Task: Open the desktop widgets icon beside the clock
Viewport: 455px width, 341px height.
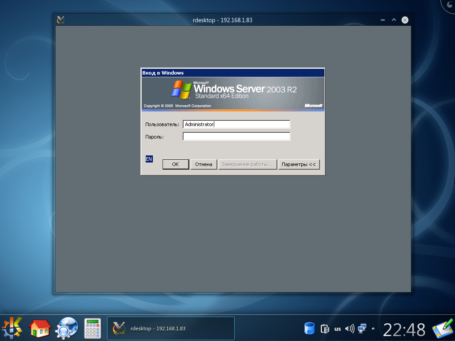Action: pyautogui.click(x=442, y=329)
